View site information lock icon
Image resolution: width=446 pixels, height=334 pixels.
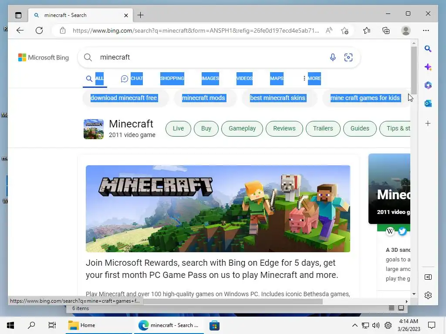tap(63, 30)
